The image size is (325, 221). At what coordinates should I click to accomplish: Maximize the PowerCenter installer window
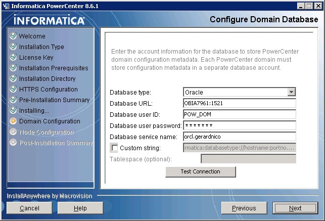(309, 6)
